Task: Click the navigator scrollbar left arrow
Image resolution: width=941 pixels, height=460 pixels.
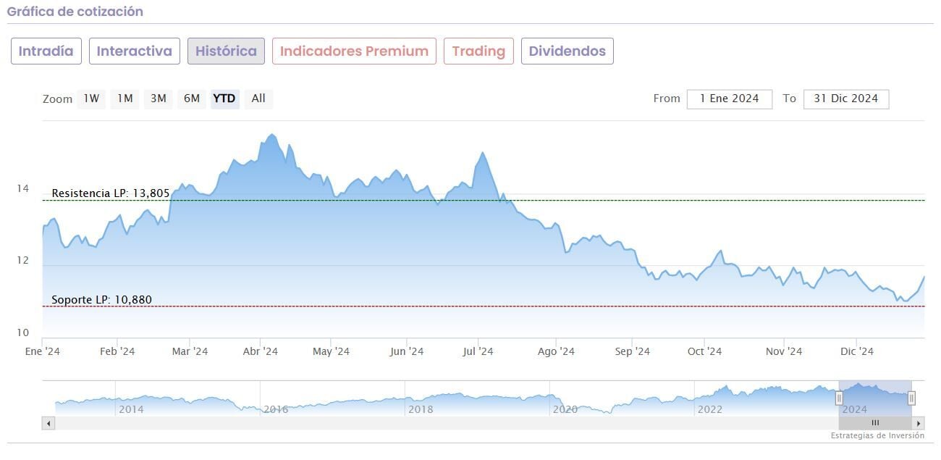Action: pos(48,423)
